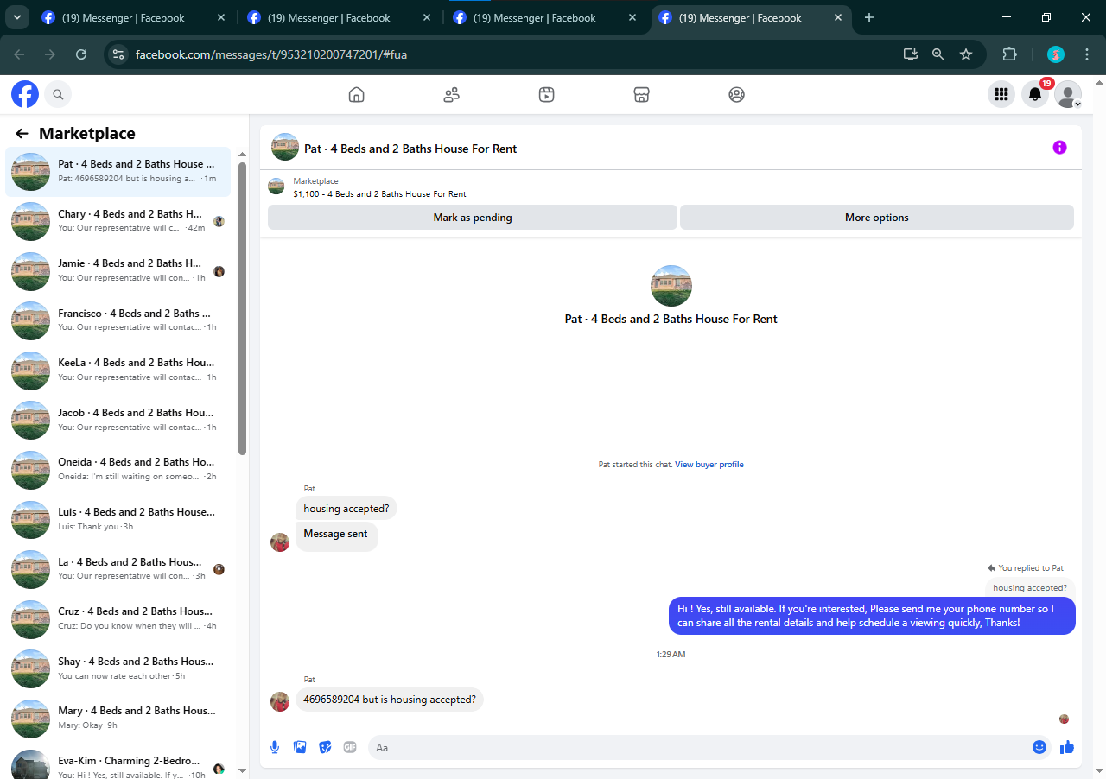Viewport: 1106px width, 779px height.
Task: Choose a sticker icon in composer
Action: click(325, 747)
